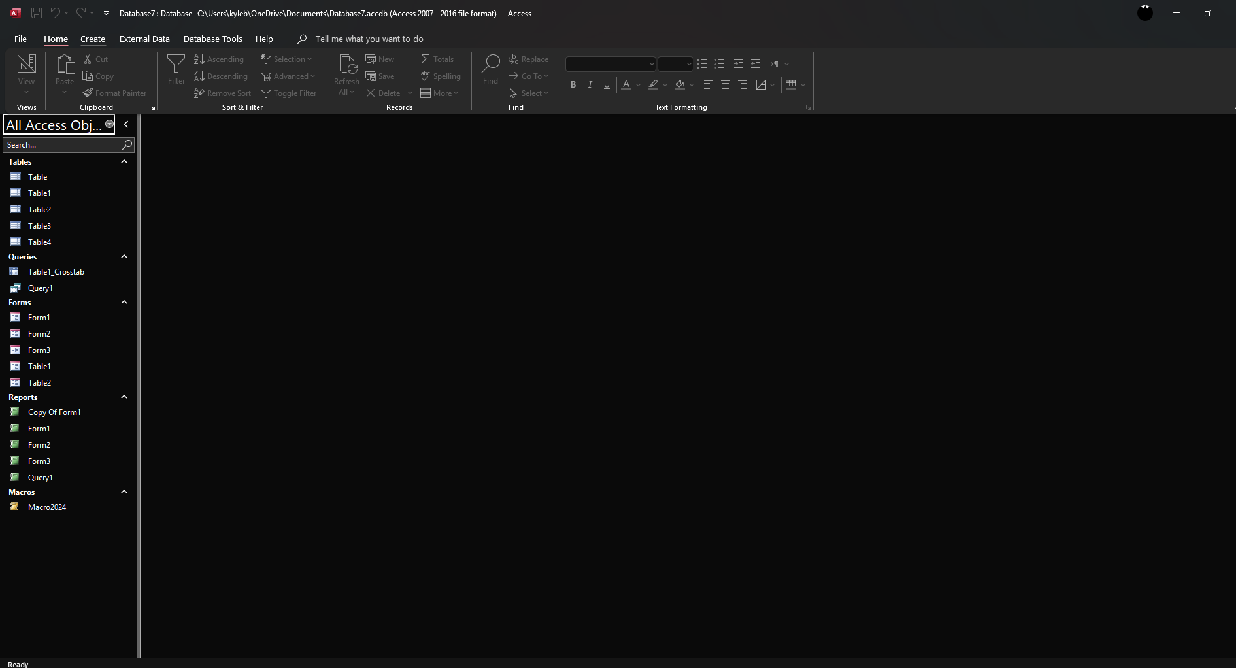This screenshot has width=1236, height=668.
Task: Open the File menu tab
Action: [20, 39]
